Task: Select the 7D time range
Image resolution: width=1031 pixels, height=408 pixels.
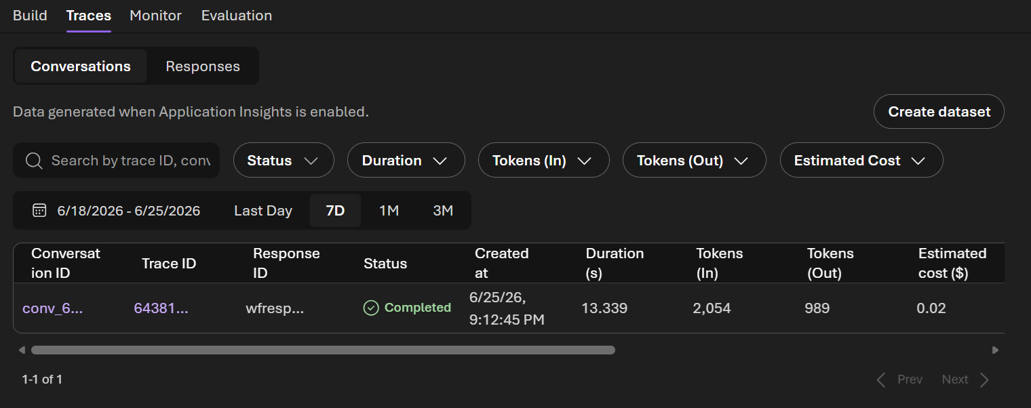Action: [335, 211]
